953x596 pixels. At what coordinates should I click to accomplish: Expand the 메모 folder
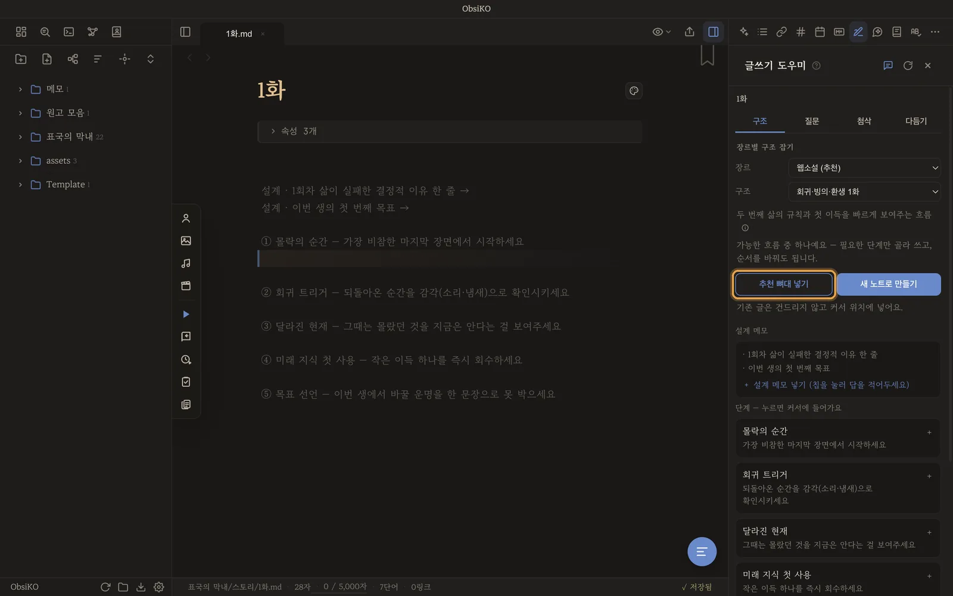[x=20, y=89]
